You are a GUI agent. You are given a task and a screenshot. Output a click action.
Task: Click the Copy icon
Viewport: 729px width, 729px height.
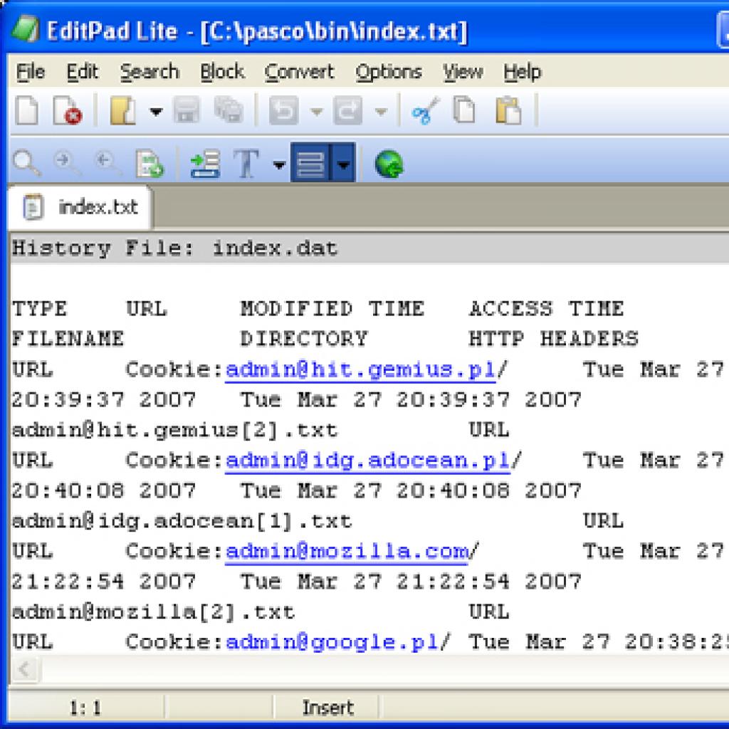click(464, 110)
